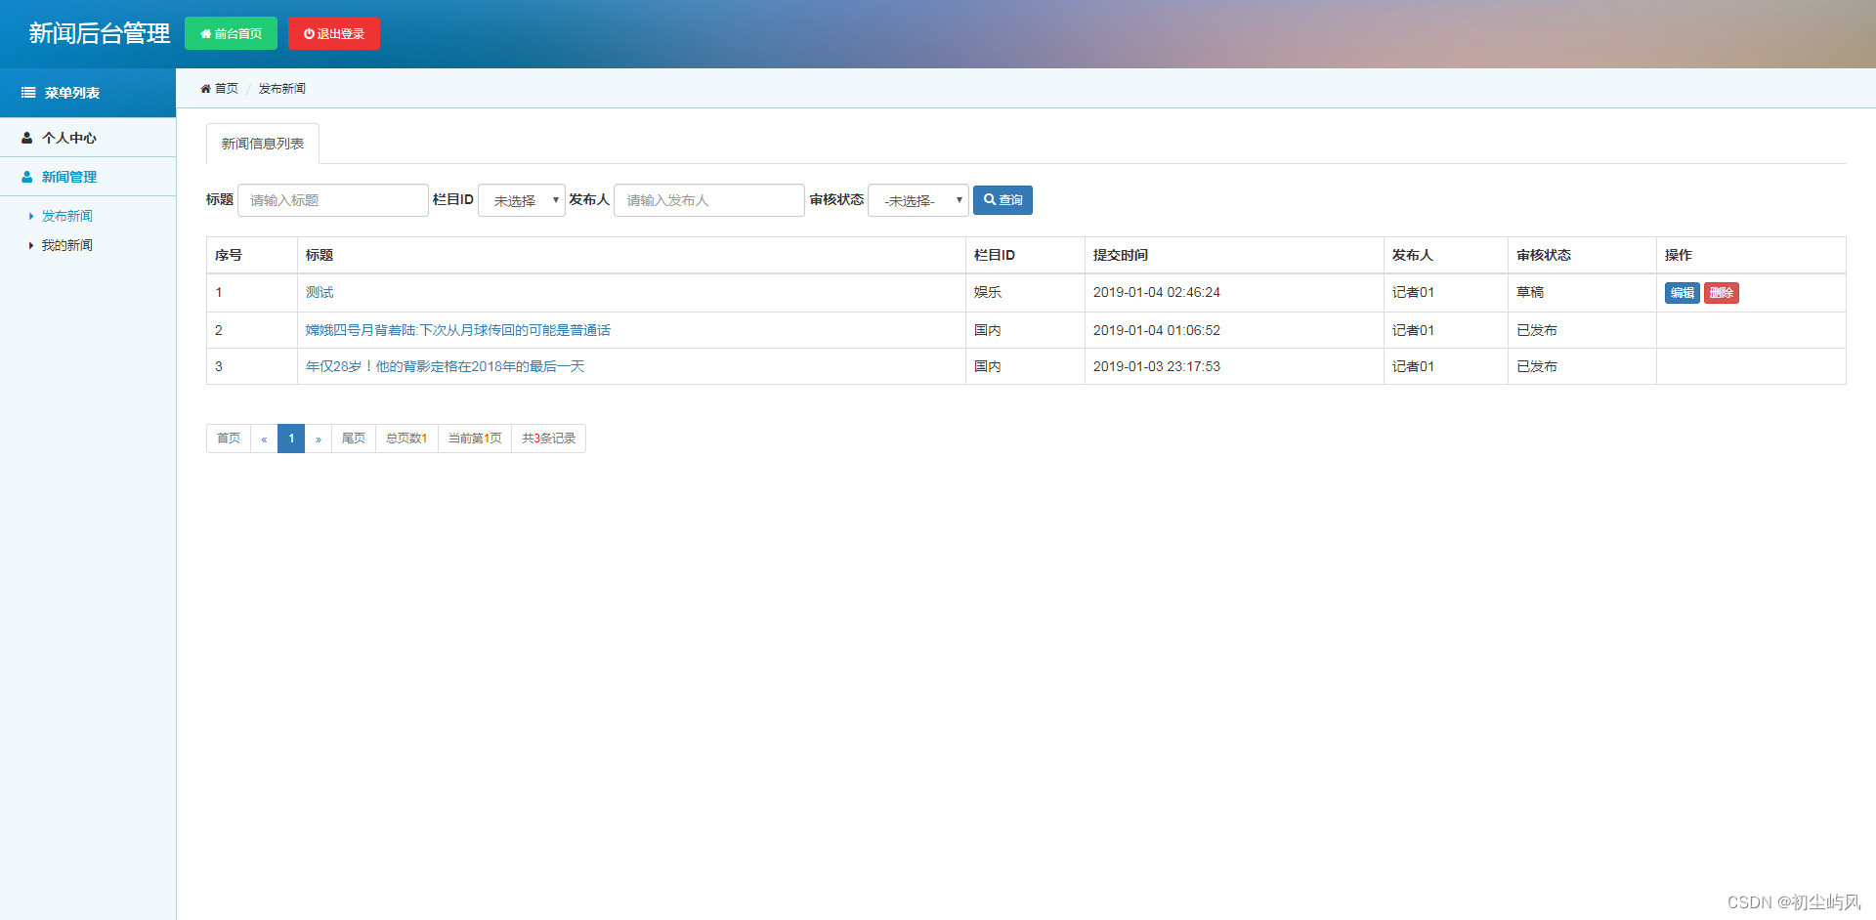
Task: Click the 查询 search button
Action: [x=1002, y=200]
